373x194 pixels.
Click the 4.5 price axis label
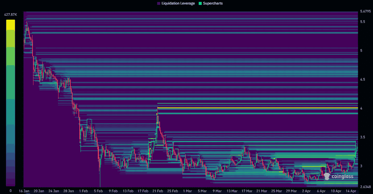pos(362,79)
